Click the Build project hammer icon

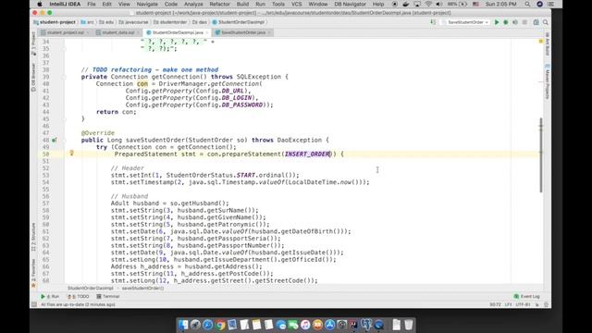(x=433, y=22)
